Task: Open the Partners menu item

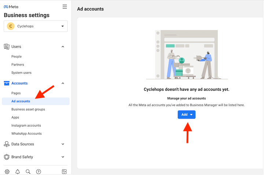Action: coord(18,64)
